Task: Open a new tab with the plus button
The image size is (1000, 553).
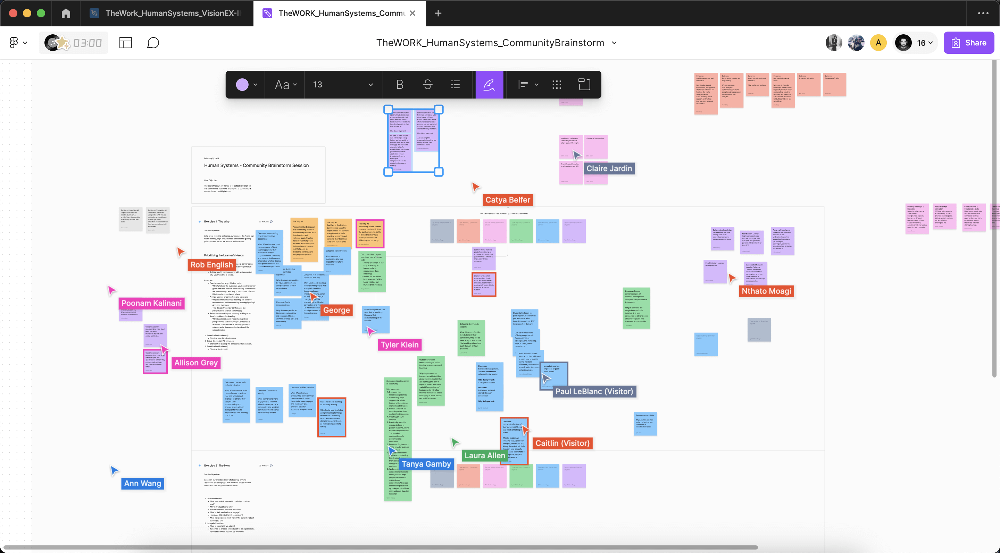Action: click(438, 13)
